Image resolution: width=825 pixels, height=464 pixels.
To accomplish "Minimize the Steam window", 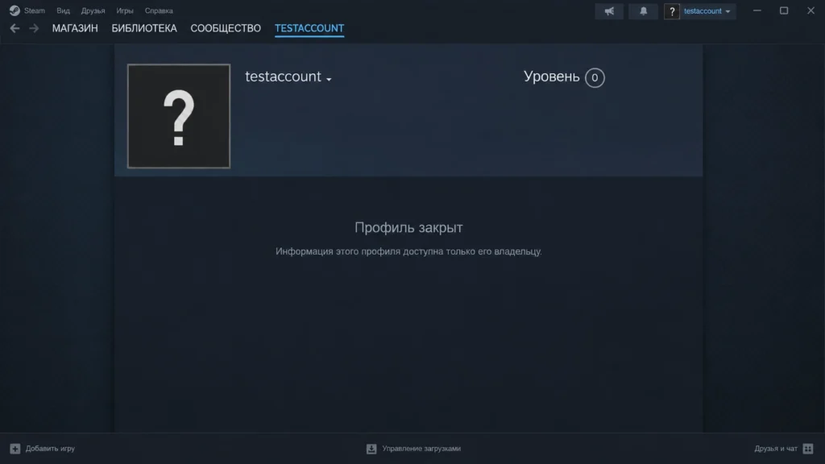I will tap(757, 10).
